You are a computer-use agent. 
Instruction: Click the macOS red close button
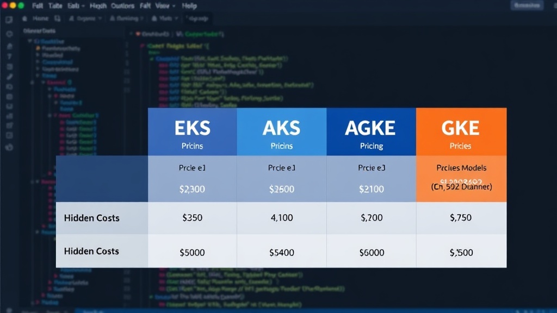click(4, 5)
